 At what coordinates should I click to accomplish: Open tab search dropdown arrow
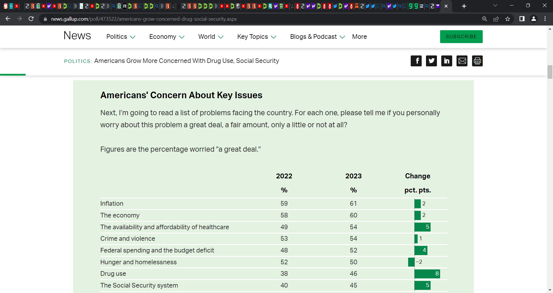click(495, 5)
